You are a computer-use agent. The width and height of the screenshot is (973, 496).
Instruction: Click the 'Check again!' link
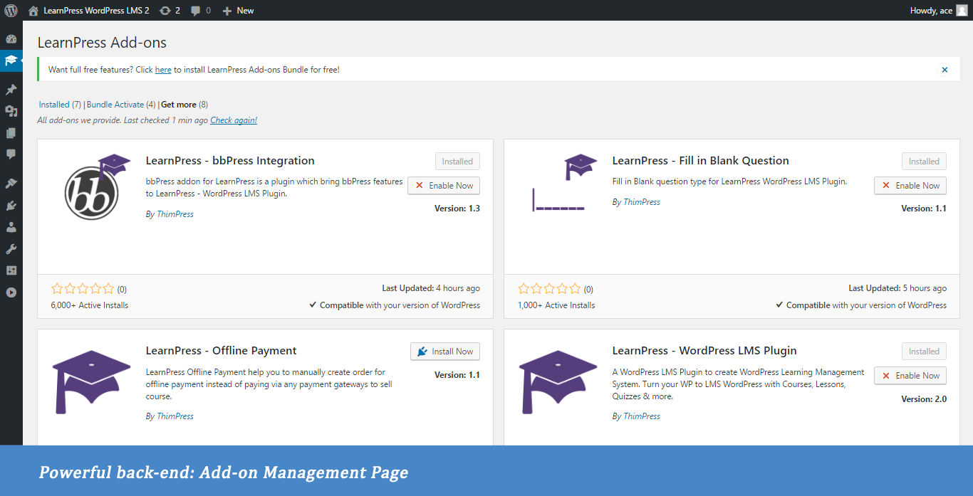pos(234,120)
